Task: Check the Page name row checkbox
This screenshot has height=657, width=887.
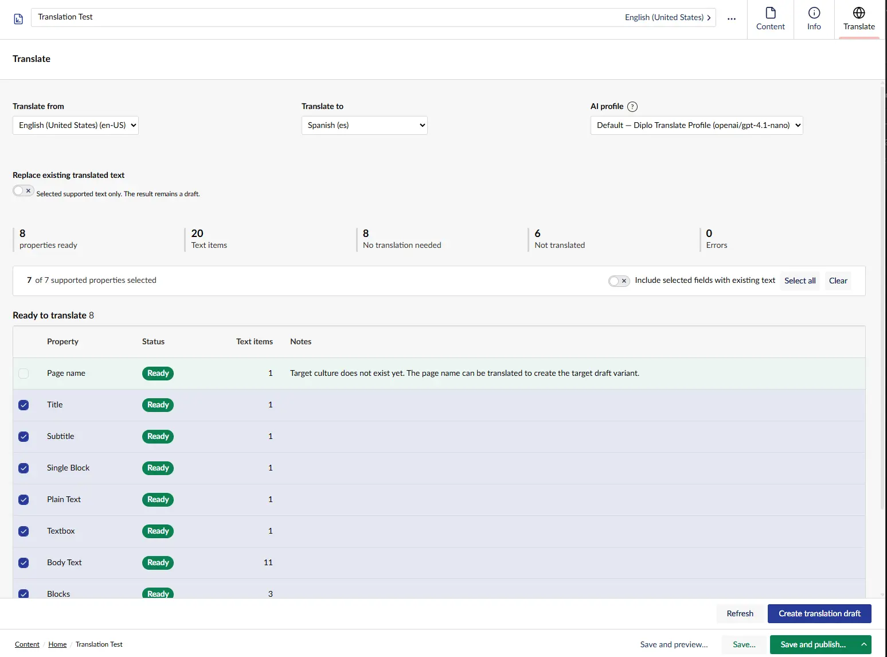Action: point(24,374)
